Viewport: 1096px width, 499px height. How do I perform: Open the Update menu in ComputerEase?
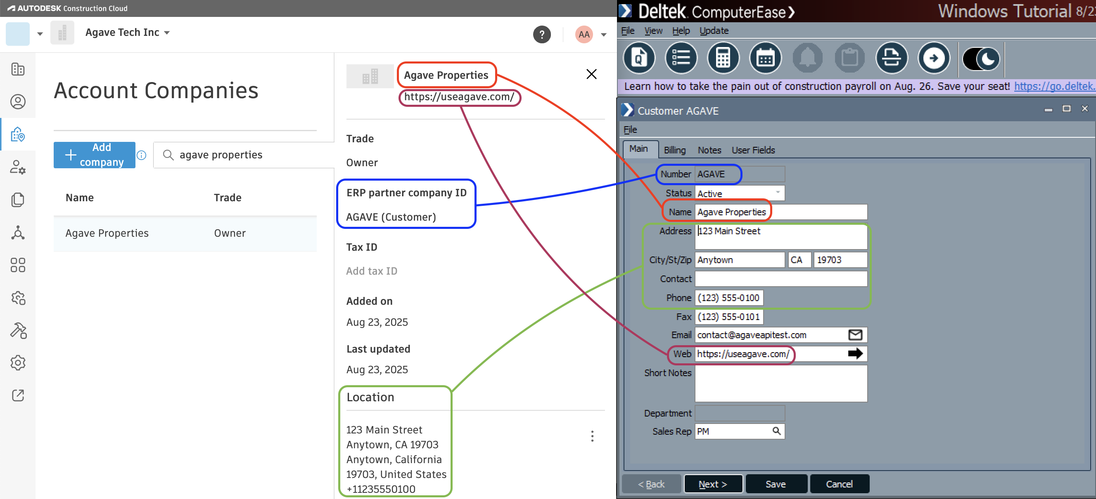(714, 31)
